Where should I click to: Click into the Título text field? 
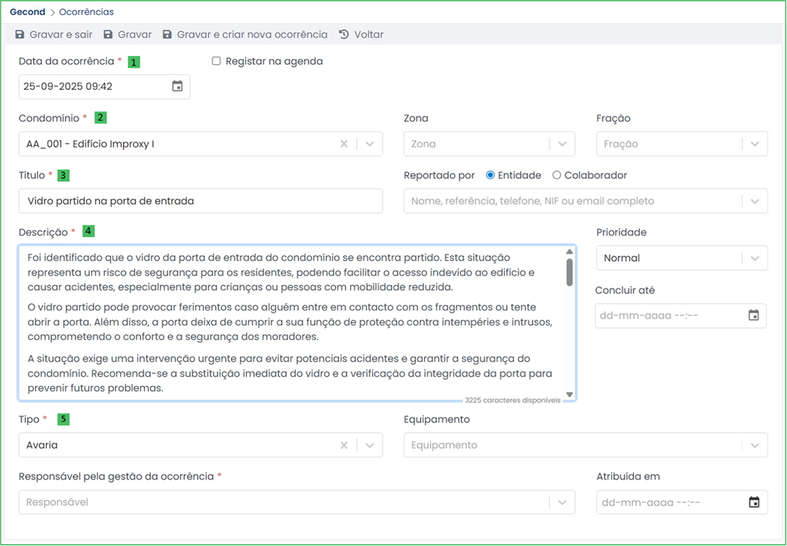(x=200, y=201)
